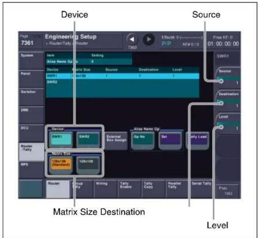Screen dimensions: 258x238
Task: Open the Panel menu
Action: click(x=31, y=79)
